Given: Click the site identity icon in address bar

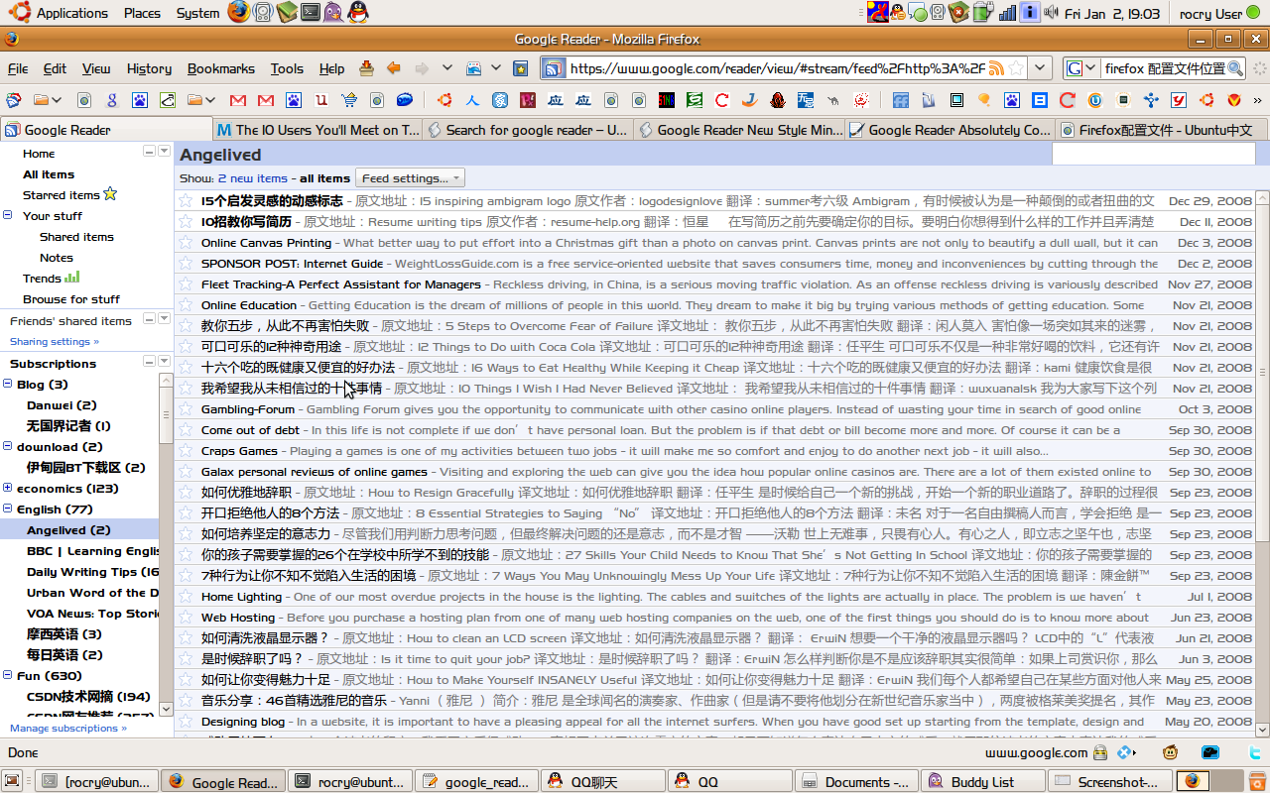Looking at the screenshot, I should pos(555,68).
